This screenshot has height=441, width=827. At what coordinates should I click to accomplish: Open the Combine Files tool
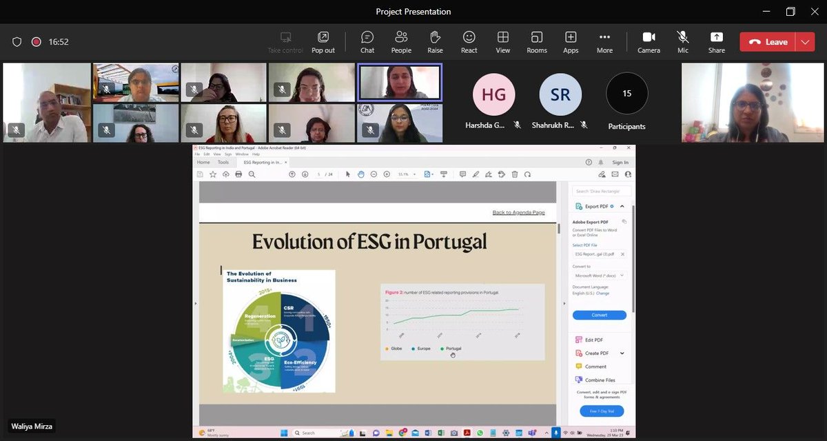point(595,380)
